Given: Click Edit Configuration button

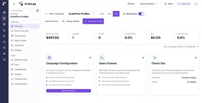Looking at the screenshot, I should tap(69, 91).
